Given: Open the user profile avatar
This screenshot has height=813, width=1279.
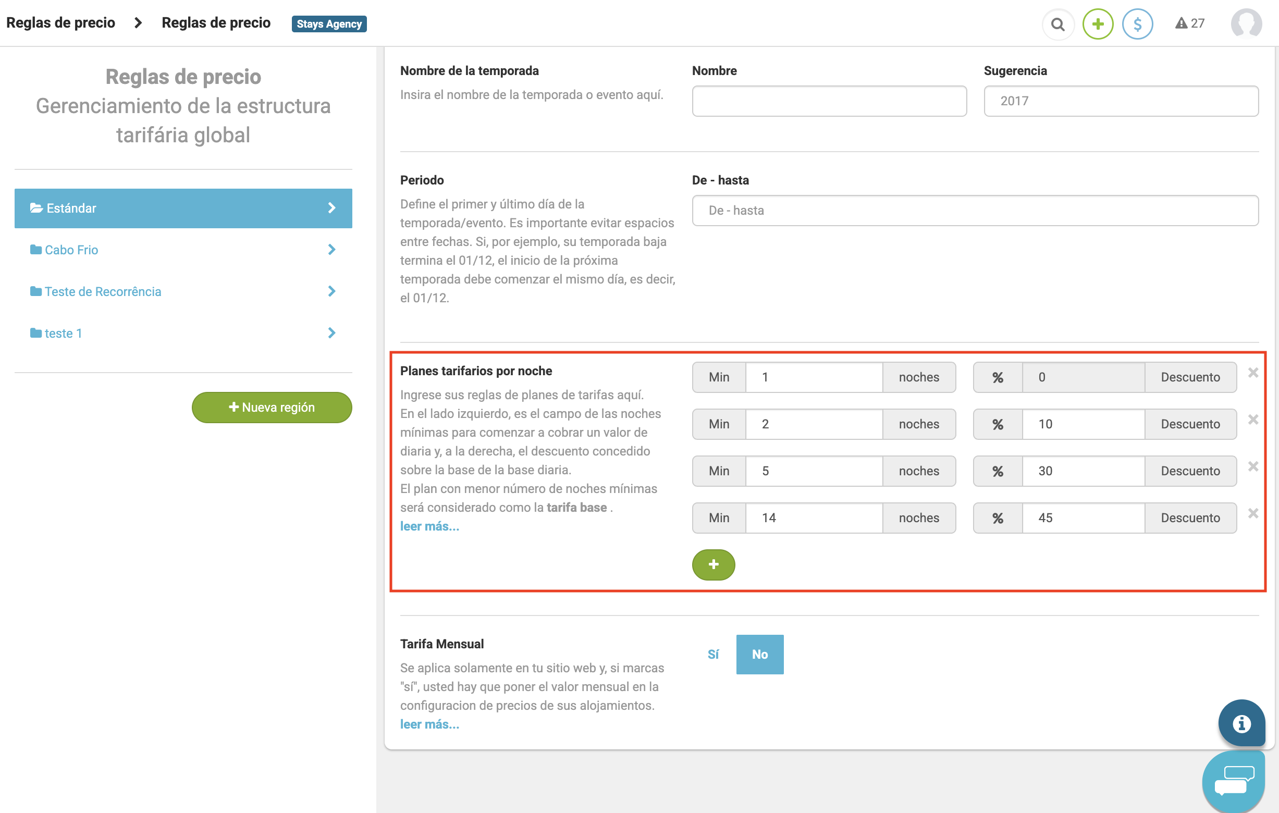Looking at the screenshot, I should click(x=1246, y=24).
